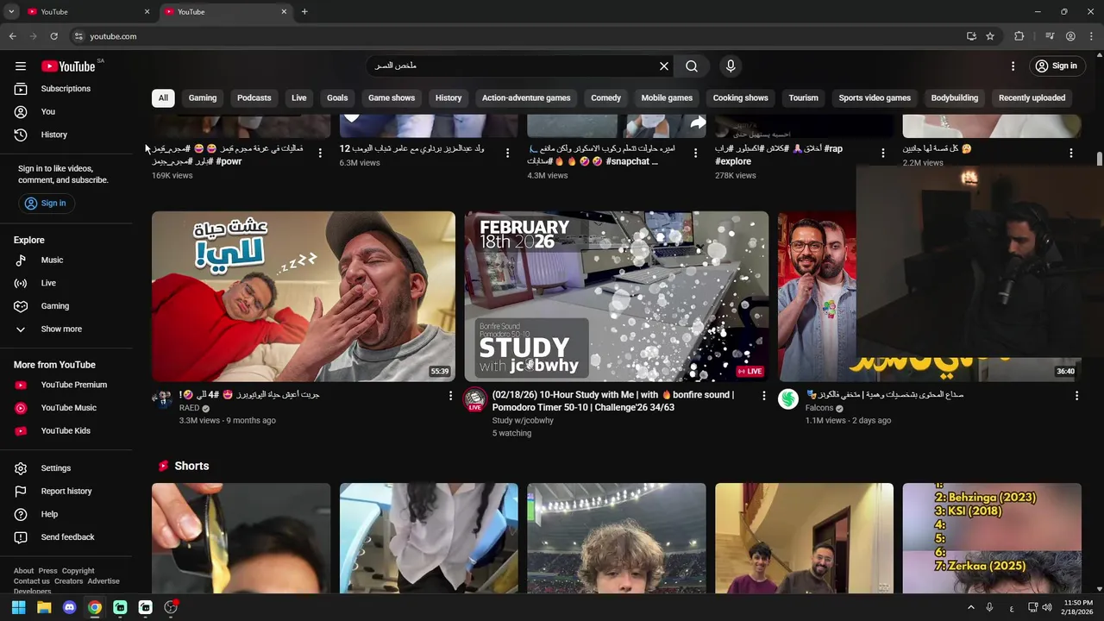Select the Bodybuilding filter chip
The image size is (1104, 621).
pyautogui.click(x=955, y=98)
